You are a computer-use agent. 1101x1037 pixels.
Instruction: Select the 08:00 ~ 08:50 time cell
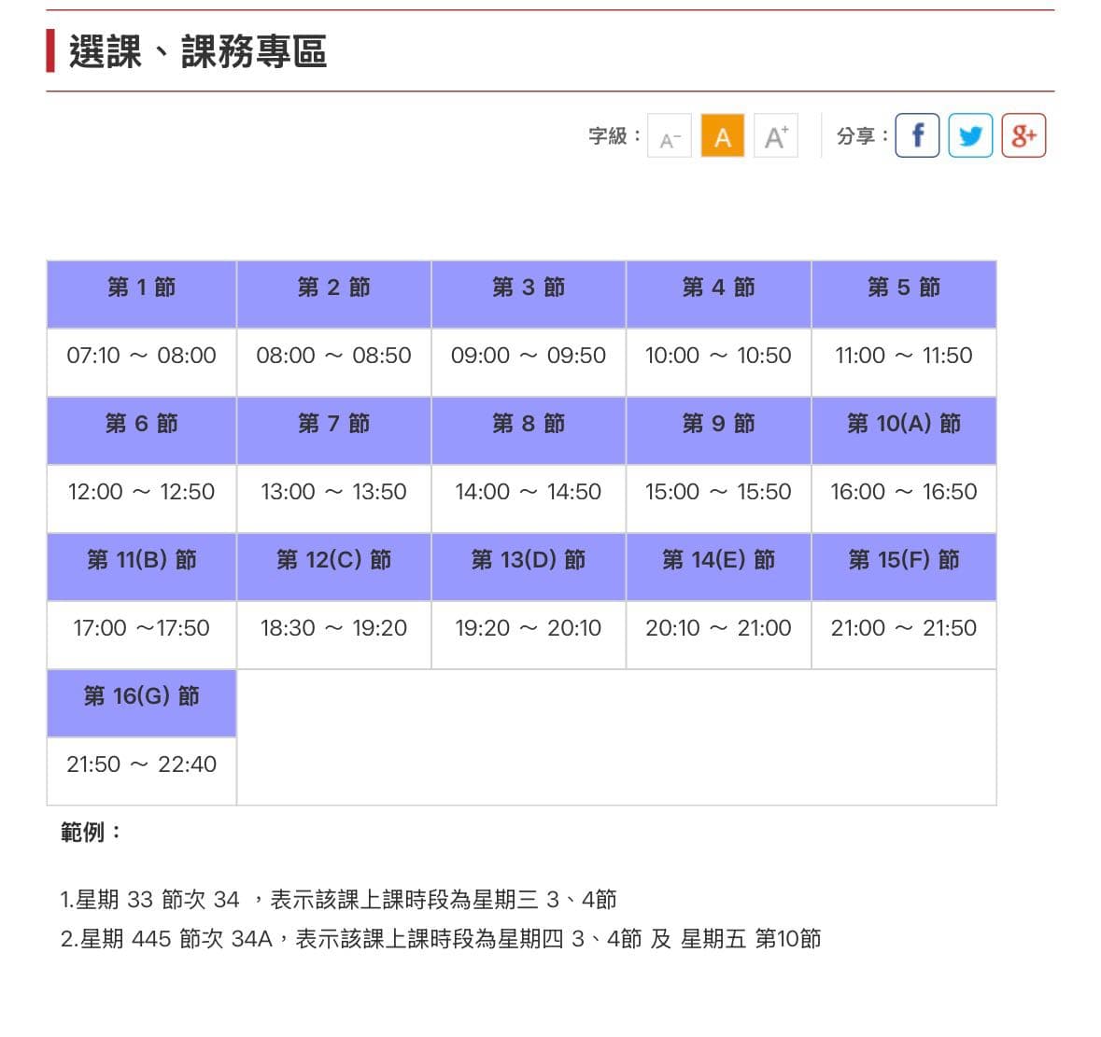(334, 362)
